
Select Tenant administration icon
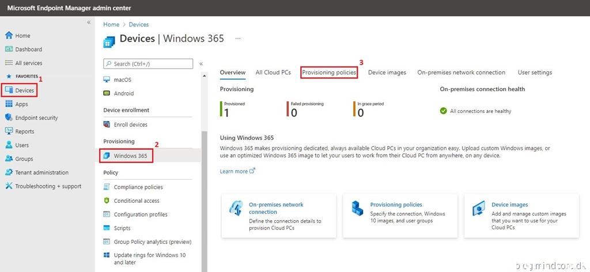click(x=9, y=172)
